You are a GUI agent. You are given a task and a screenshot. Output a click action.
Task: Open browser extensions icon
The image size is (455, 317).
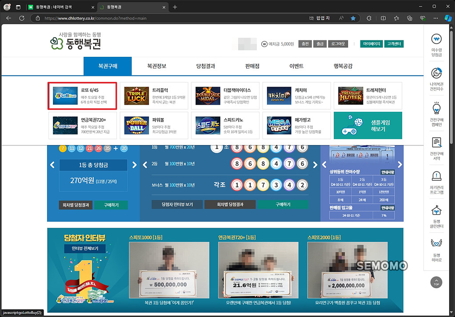pyautogui.click(x=369, y=18)
